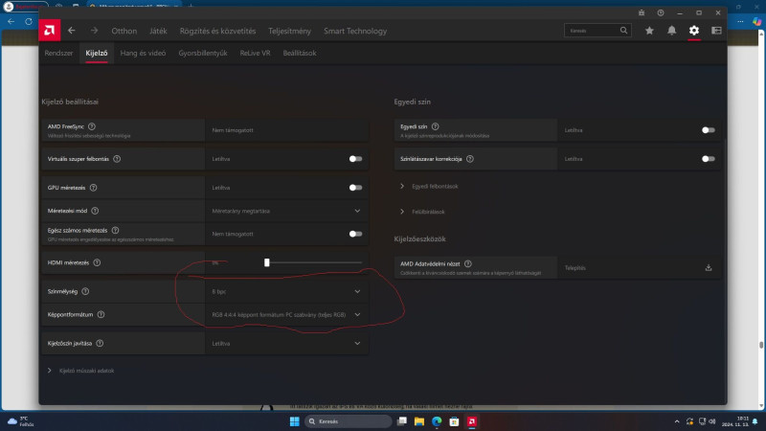Open Képpontformátum RGB 4:4:4 dropdown

[x=286, y=314]
